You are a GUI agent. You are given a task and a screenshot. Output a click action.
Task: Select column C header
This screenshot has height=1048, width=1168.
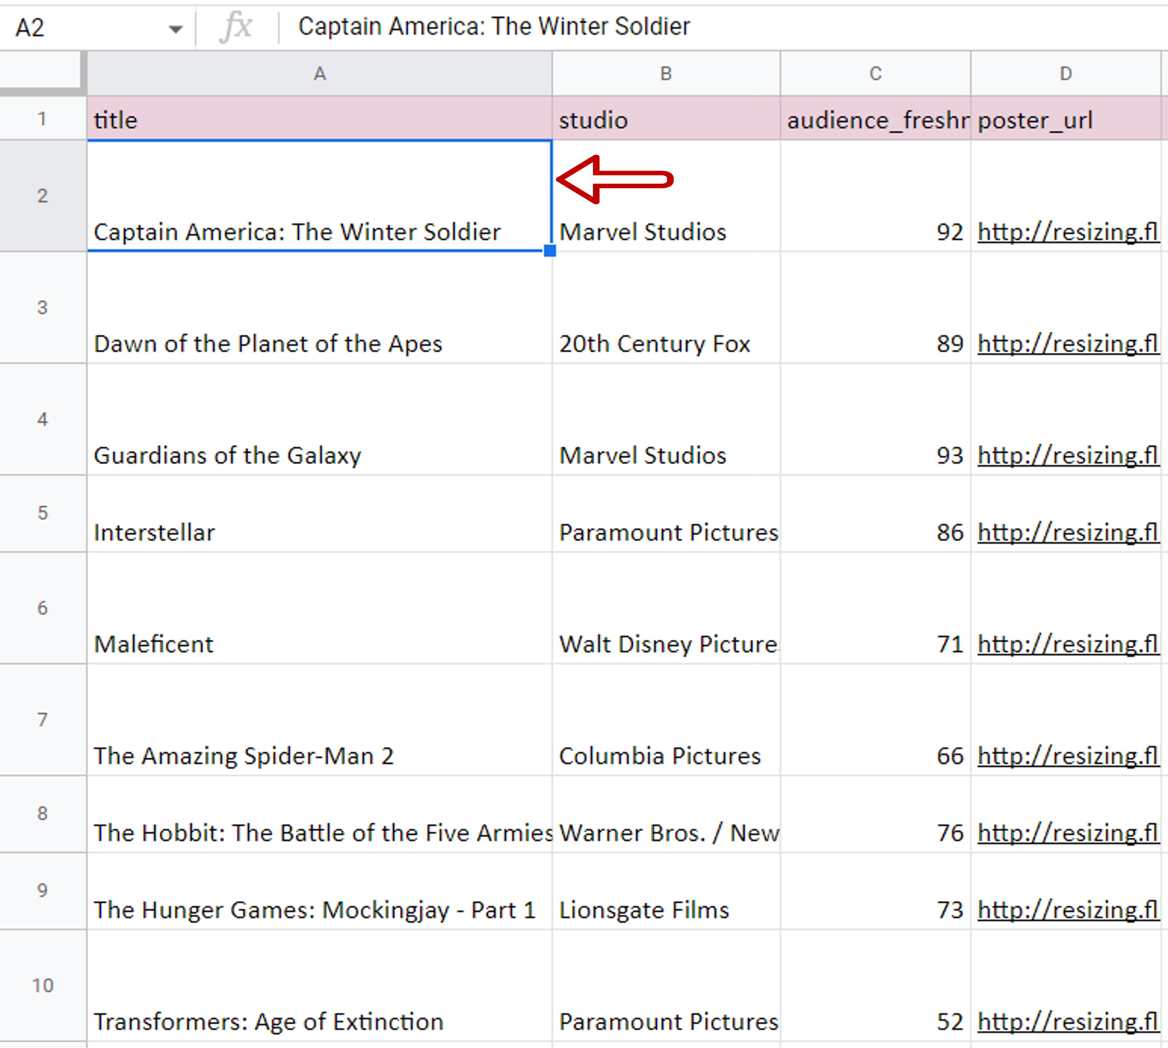[875, 74]
